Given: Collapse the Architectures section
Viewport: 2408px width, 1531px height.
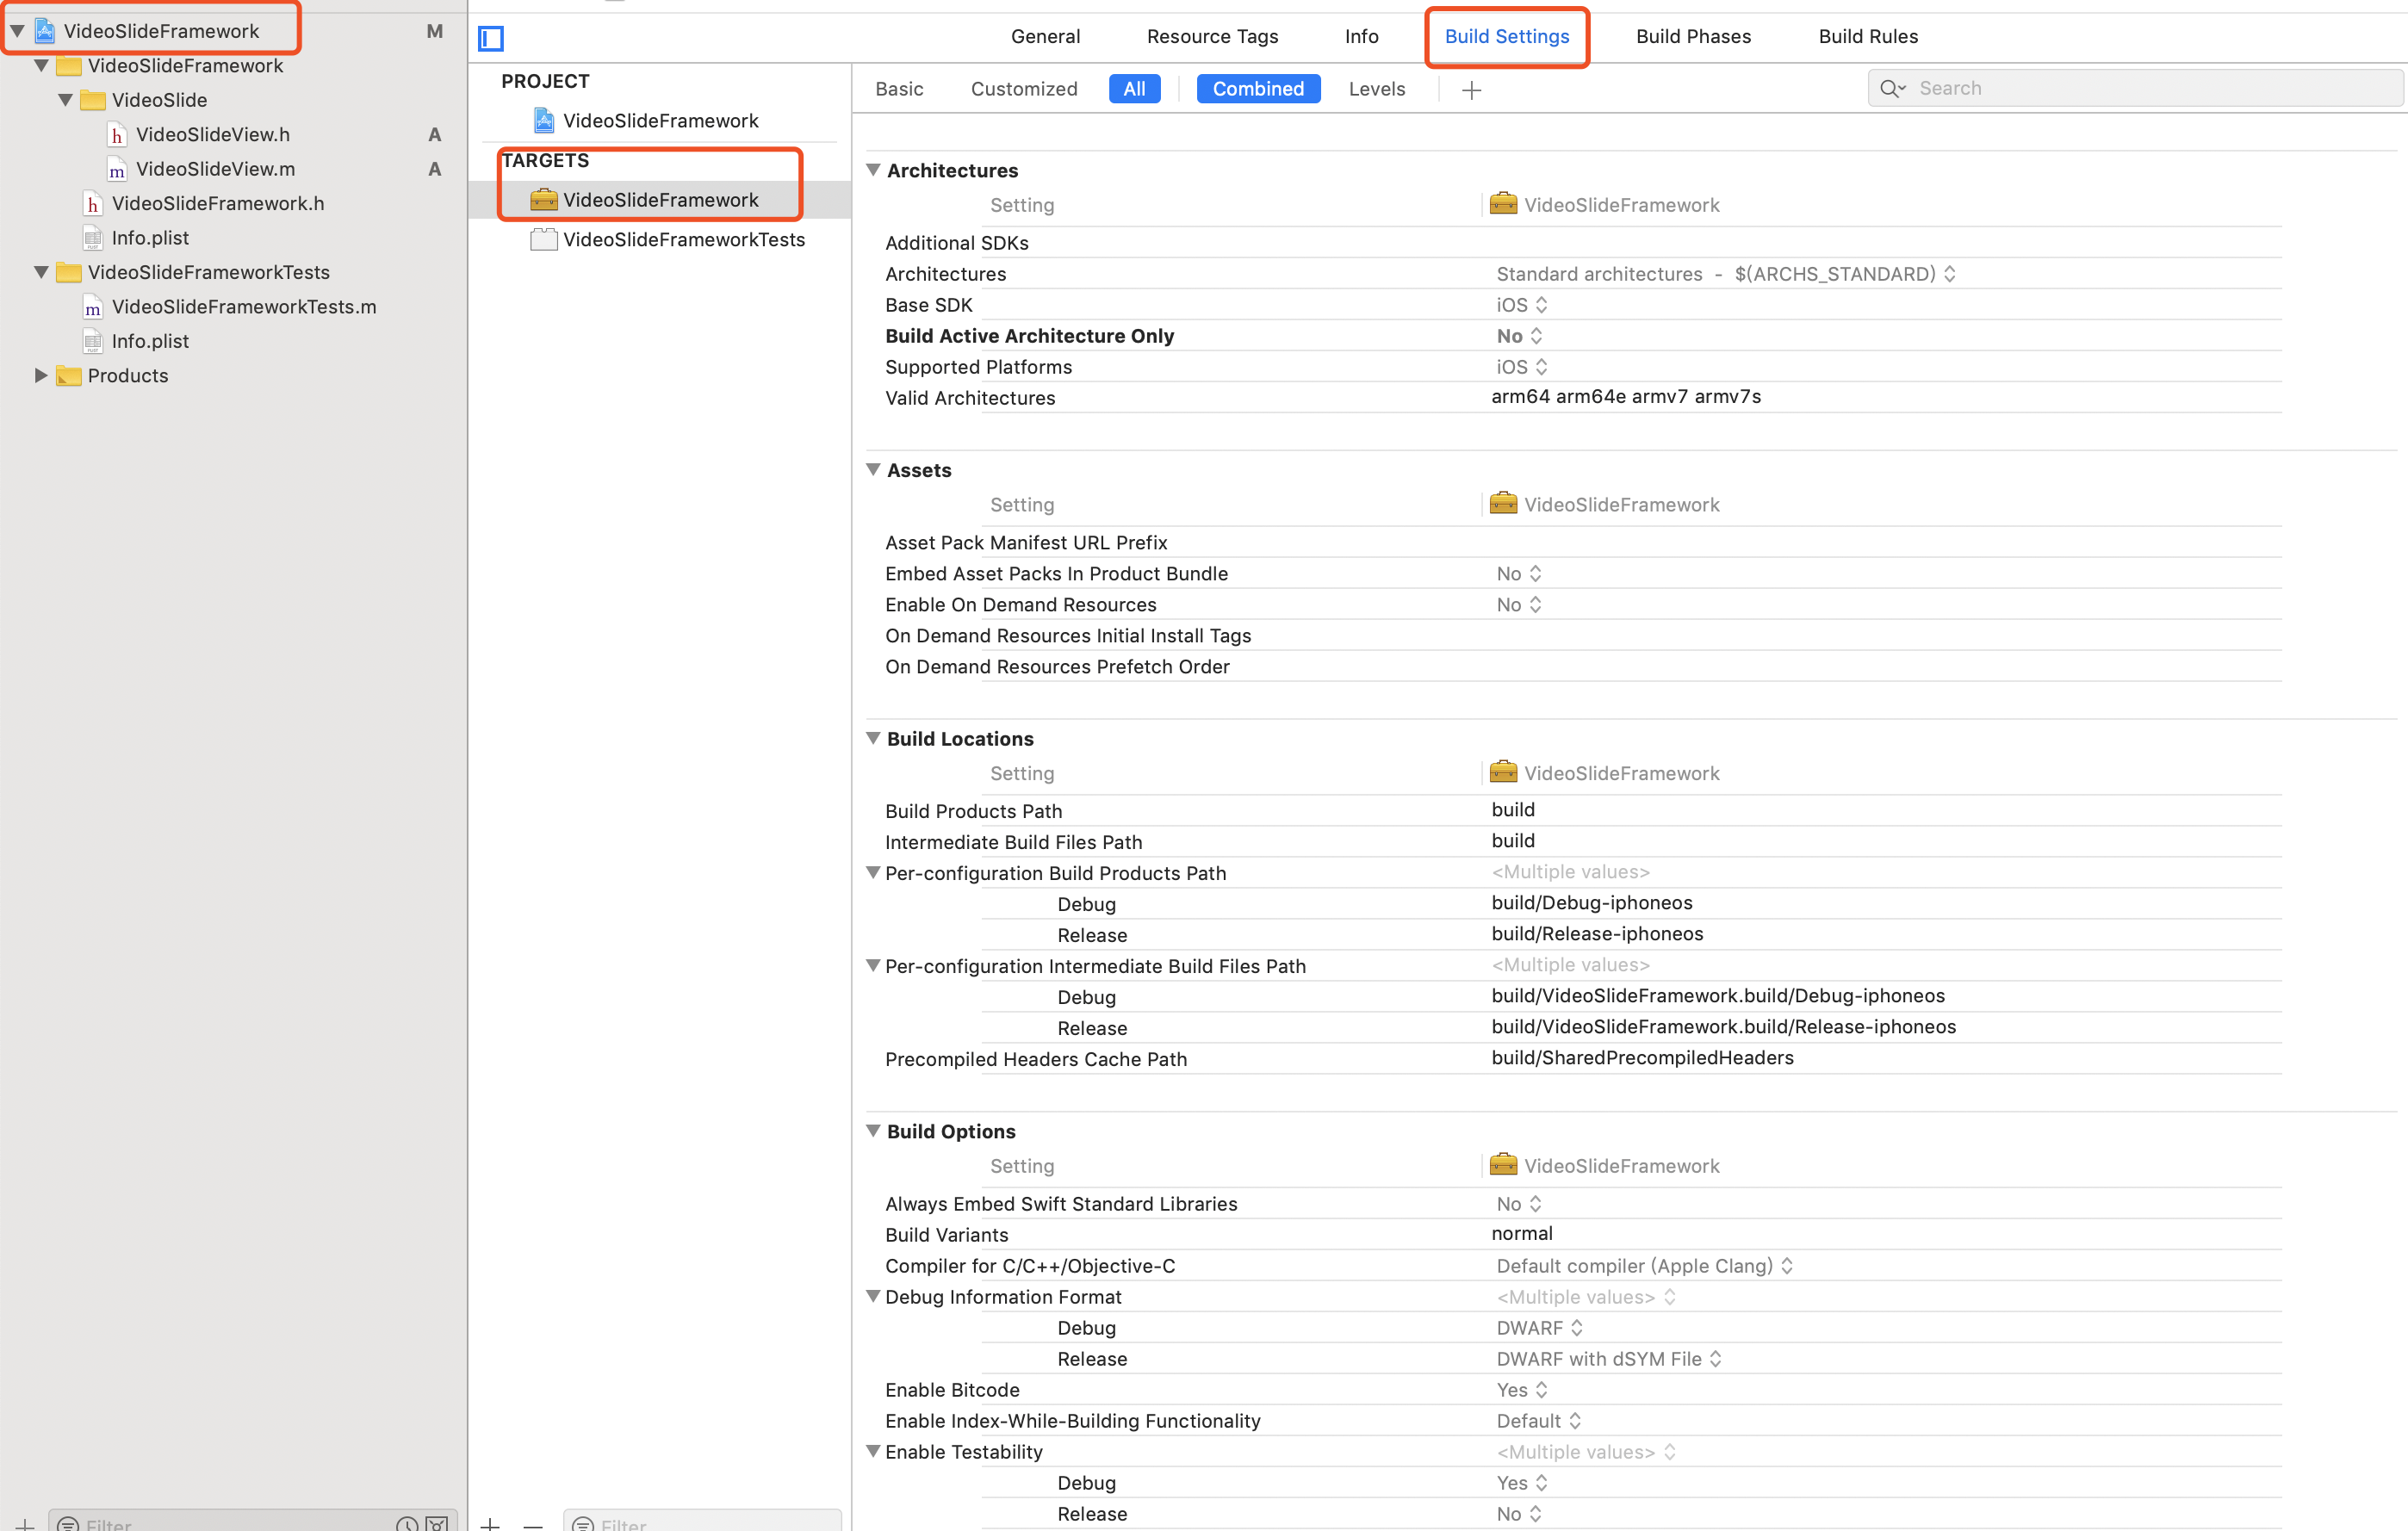Looking at the screenshot, I should tap(872, 170).
